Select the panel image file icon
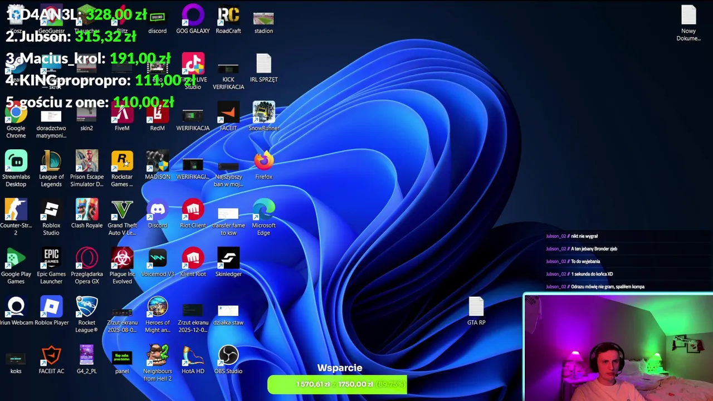 (x=122, y=362)
